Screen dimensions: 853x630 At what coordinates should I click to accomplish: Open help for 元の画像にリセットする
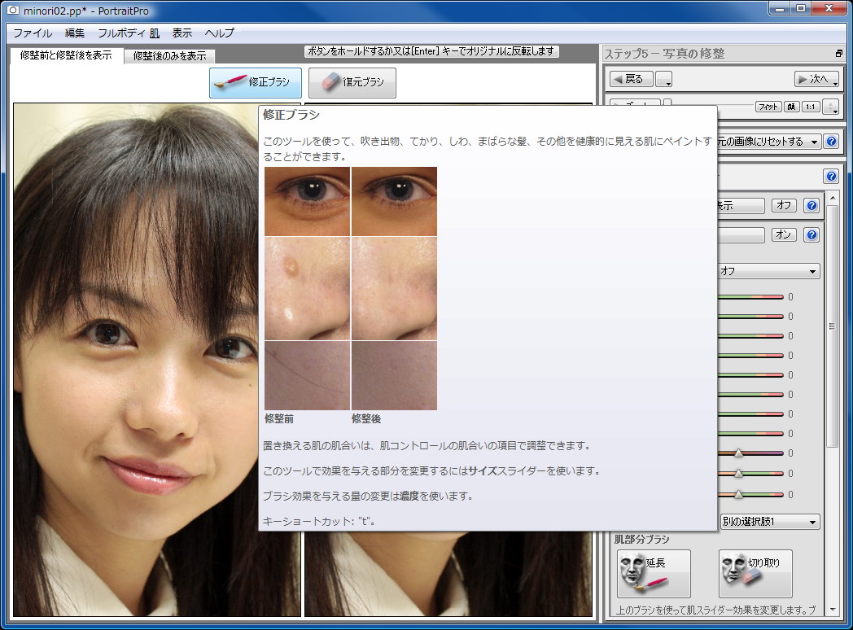(x=831, y=142)
